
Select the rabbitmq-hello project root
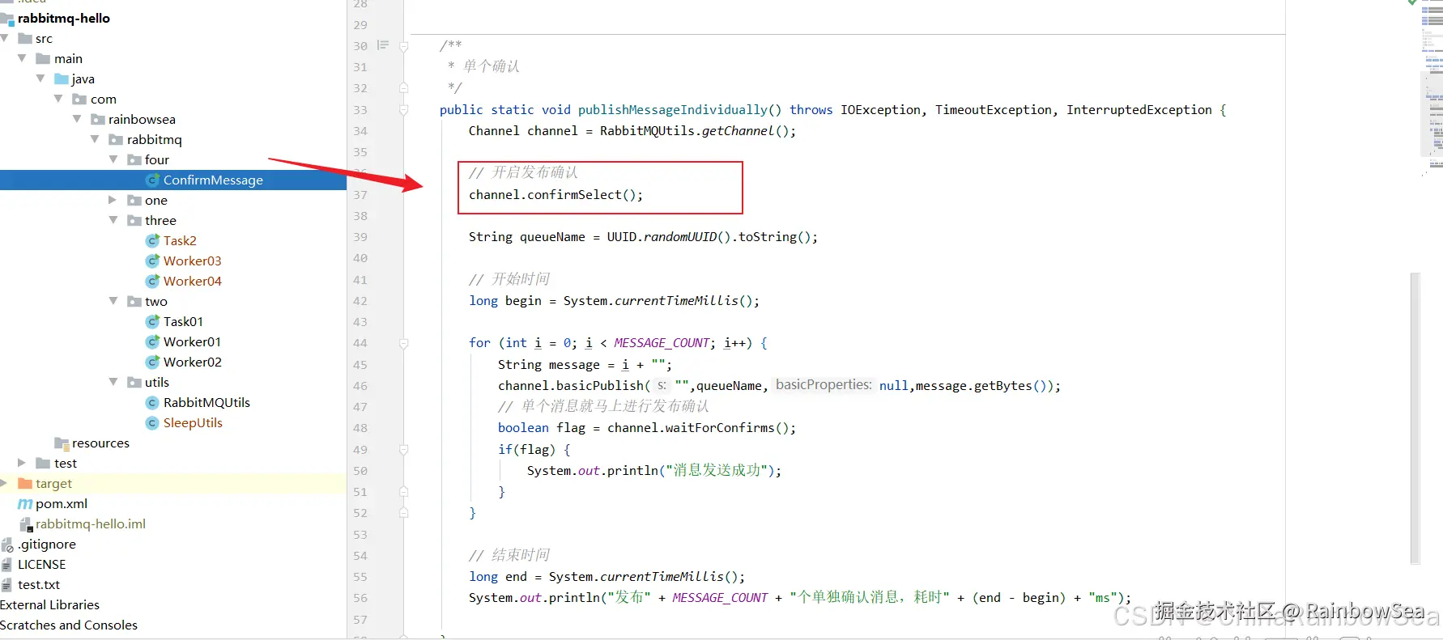tap(64, 18)
